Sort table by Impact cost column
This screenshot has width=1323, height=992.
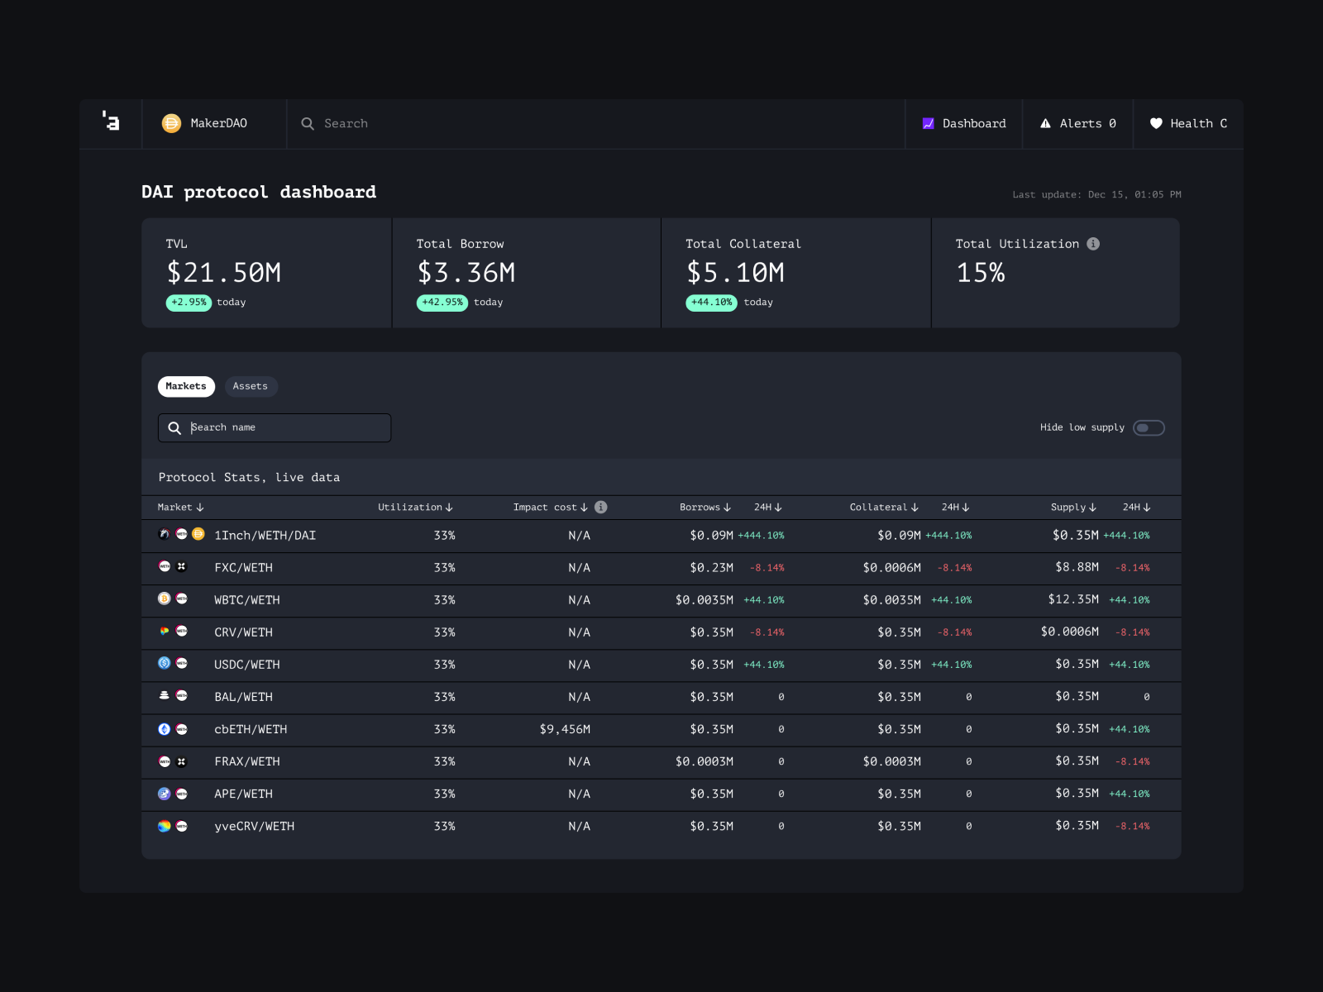coord(550,507)
